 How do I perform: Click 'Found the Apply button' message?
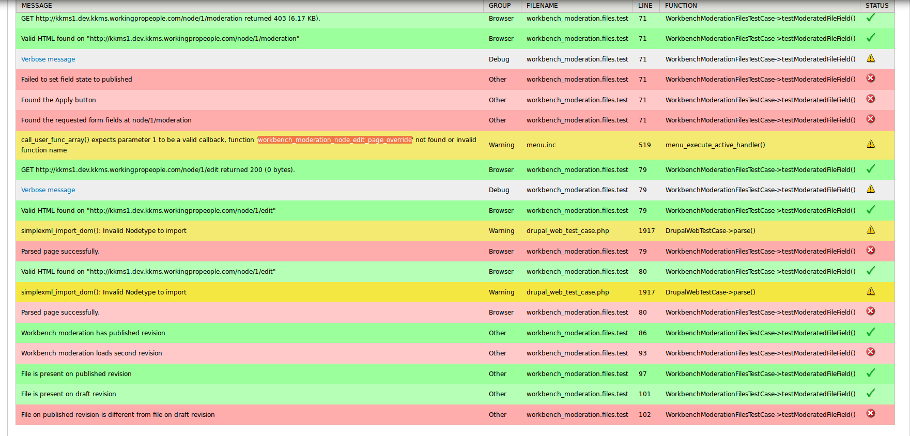tap(58, 100)
